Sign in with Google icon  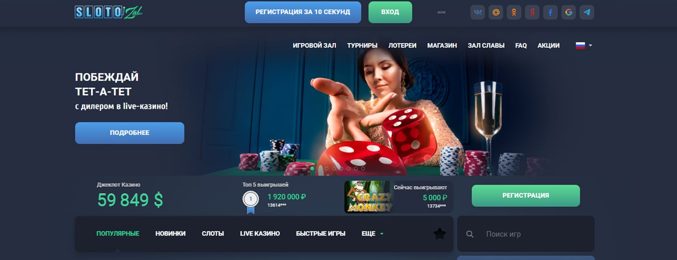[569, 12]
